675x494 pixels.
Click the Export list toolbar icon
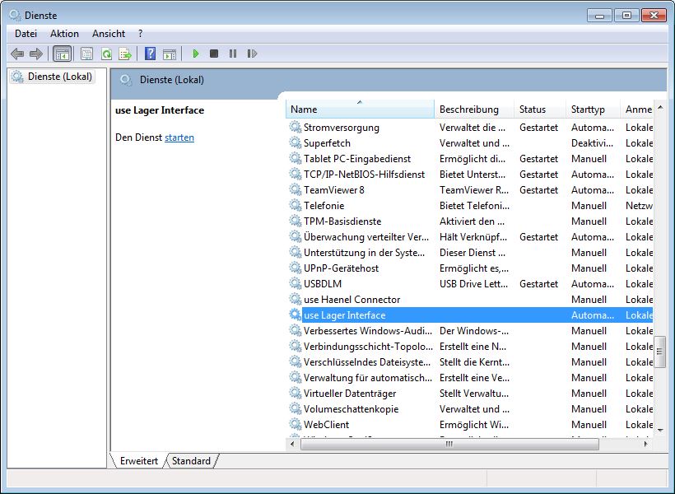(125, 54)
